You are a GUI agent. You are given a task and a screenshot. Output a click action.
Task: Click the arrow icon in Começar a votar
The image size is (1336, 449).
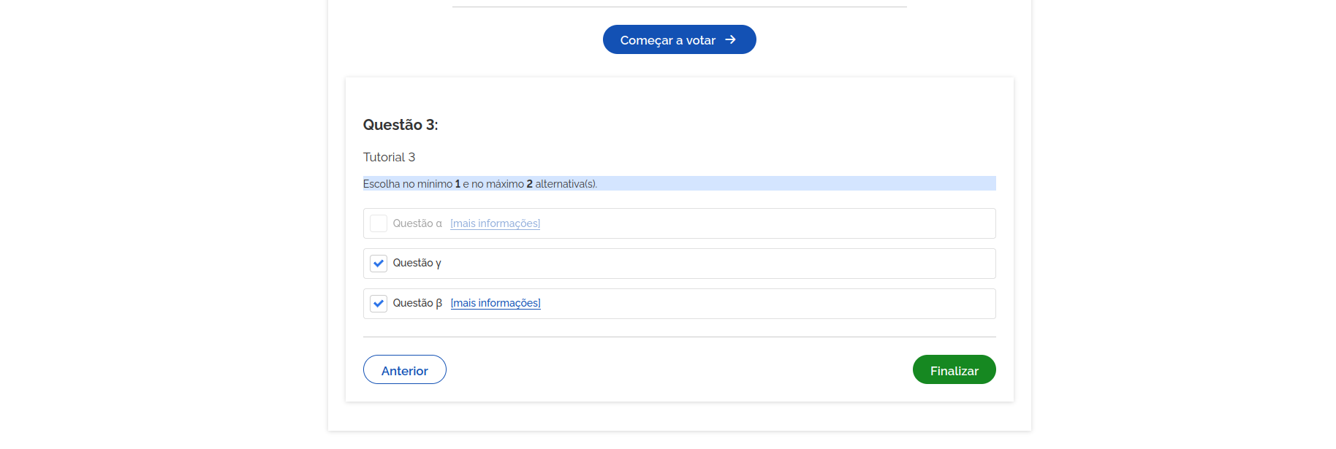pyautogui.click(x=730, y=39)
